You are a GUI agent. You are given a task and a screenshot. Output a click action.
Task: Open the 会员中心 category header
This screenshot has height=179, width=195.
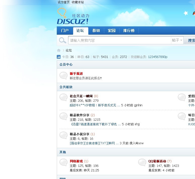[66, 65]
